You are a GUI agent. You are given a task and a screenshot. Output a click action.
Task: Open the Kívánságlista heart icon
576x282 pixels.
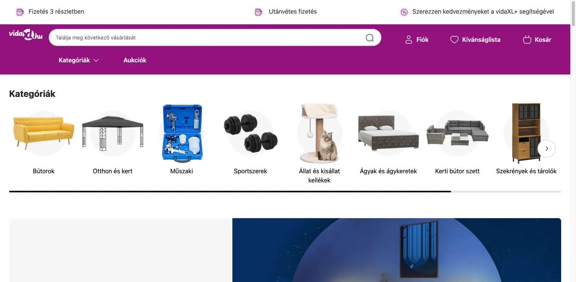[454, 40]
